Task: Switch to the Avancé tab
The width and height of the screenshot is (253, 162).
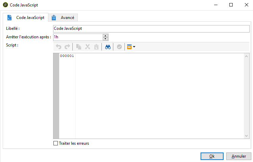Action: (x=63, y=18)
